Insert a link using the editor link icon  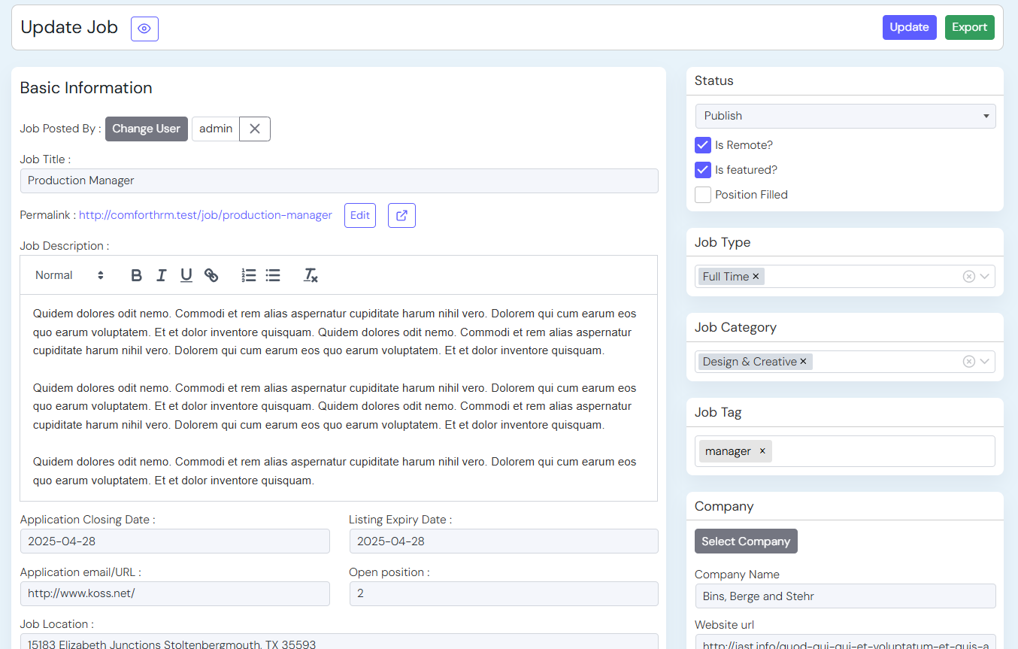pos(211,275)
